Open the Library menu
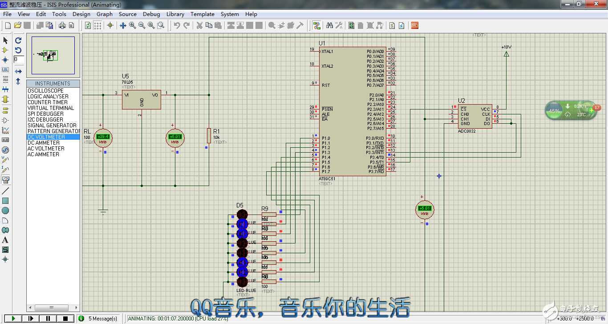 (175, 14)
